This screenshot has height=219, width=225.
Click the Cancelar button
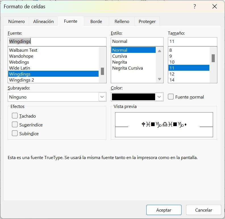click(x=203, y=210)
